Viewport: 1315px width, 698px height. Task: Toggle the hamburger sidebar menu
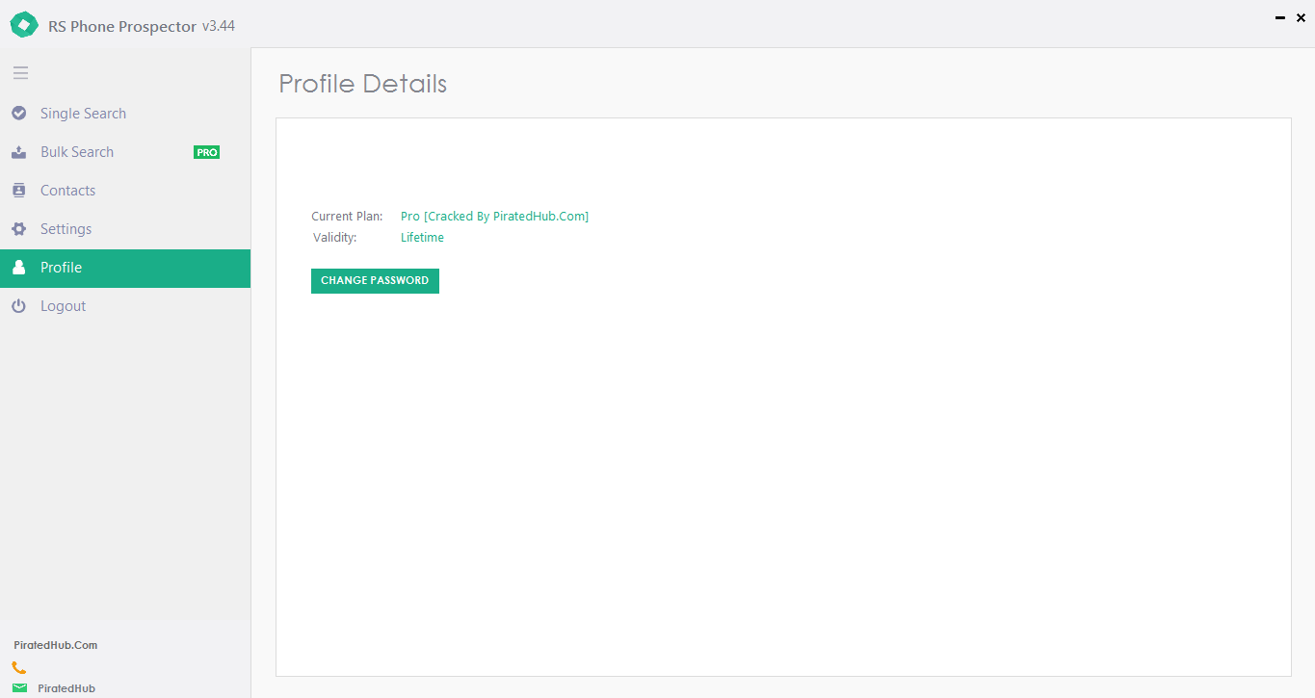[20, 73]
